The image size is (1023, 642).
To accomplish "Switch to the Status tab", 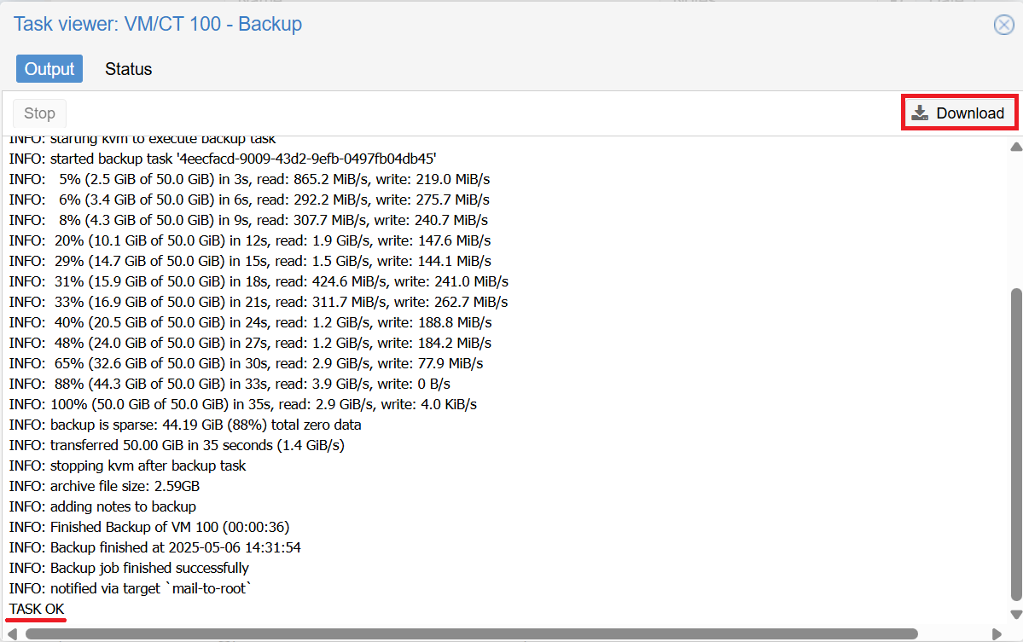I will [128, 69].
